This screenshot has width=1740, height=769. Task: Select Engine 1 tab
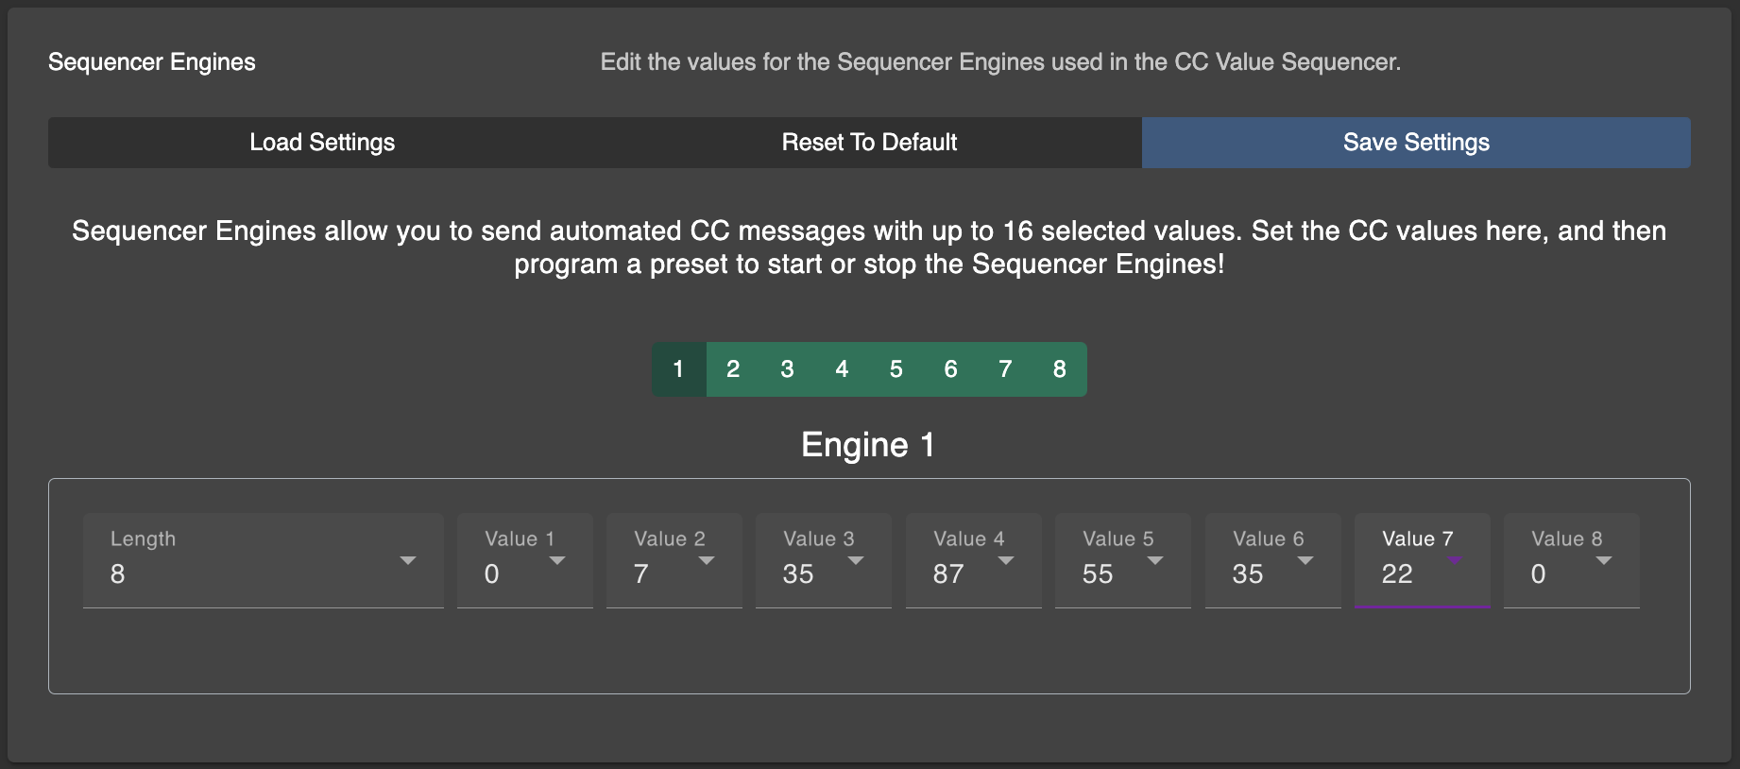coord(678,369)
